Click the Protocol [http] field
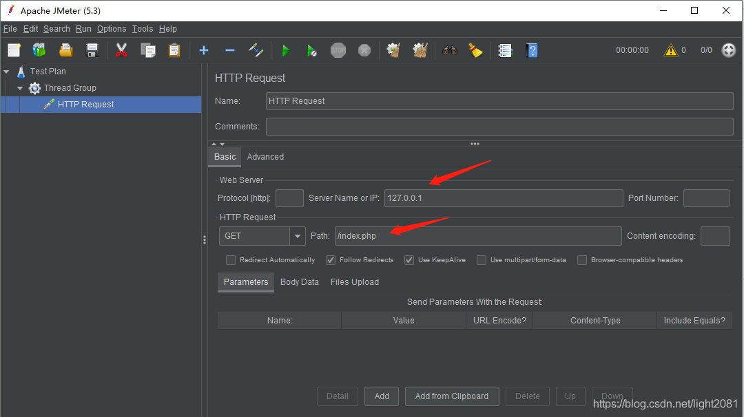The height and width of the screenshot is (417, 744). point(289,198)
